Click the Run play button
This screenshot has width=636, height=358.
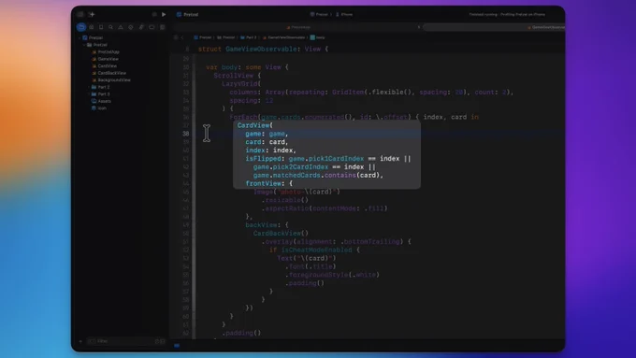164,14
